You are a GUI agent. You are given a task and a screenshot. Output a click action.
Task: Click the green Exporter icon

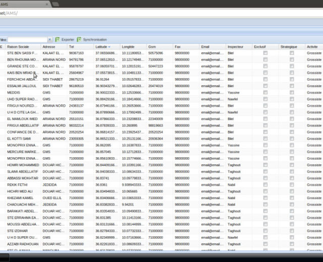[58, 39]
